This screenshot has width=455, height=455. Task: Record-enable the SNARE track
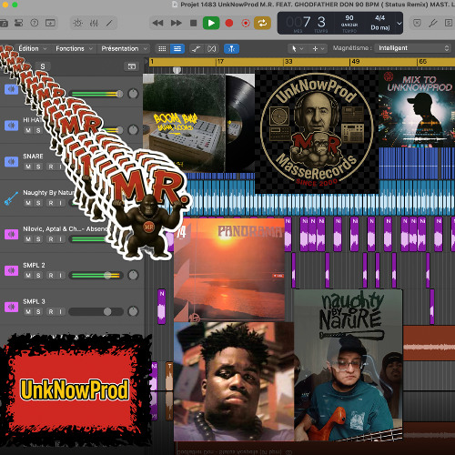51,167
